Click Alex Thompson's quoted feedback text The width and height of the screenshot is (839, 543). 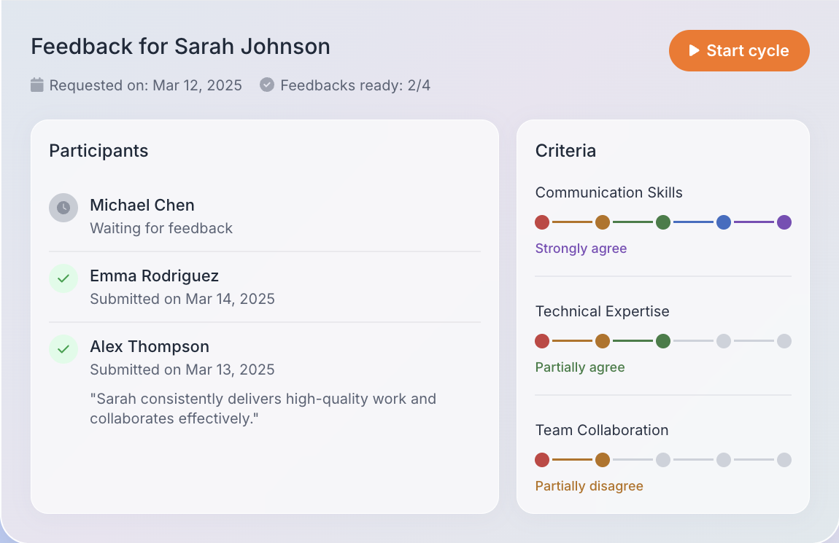click(263, 408)
